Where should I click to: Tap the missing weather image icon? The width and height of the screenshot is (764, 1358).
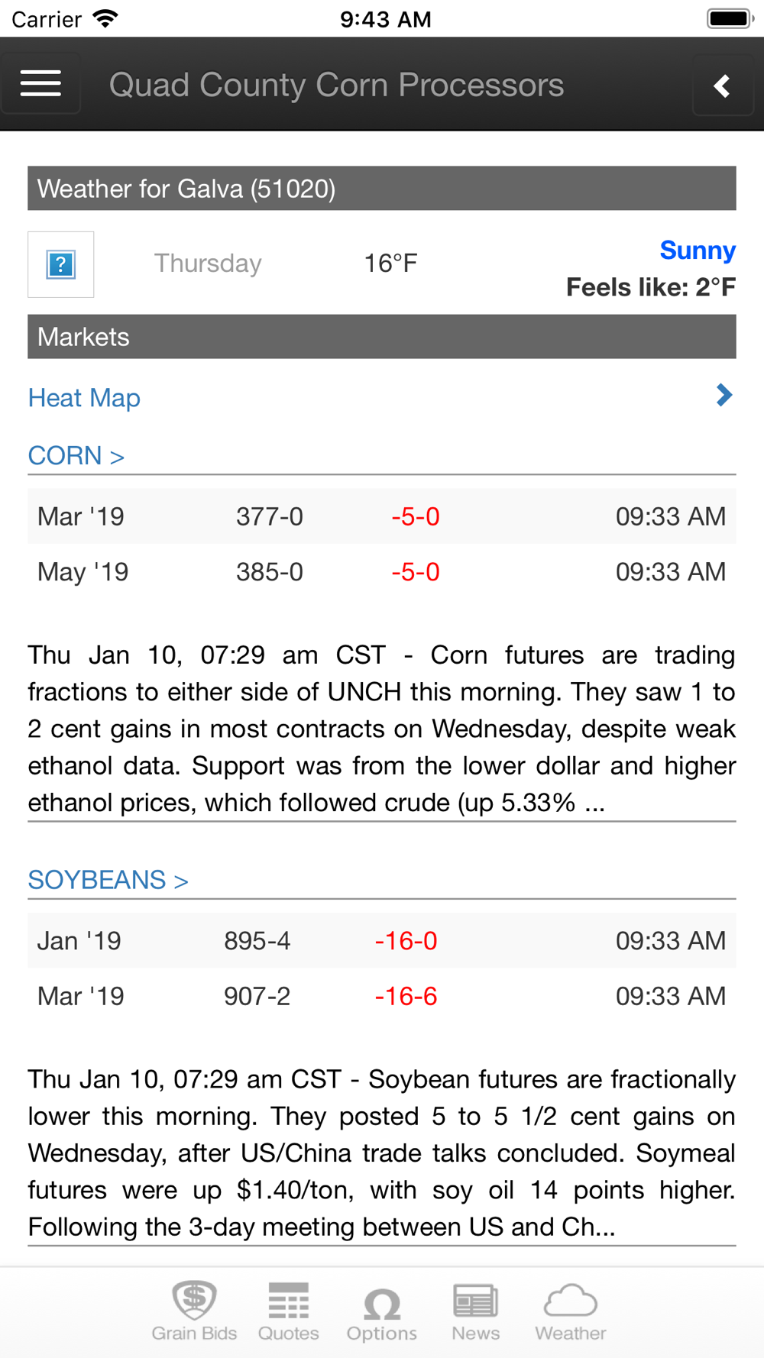(x=61, y=264)
